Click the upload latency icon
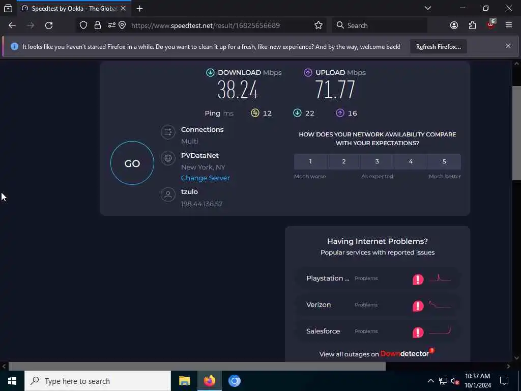This screenshot has height=391, width=521. pos(339,113)
